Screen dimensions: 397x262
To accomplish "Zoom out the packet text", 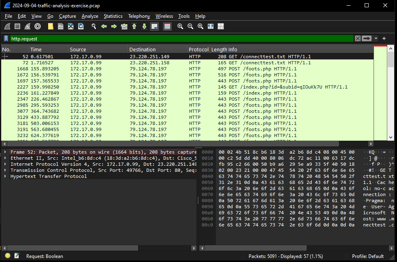I will [190, 26].
